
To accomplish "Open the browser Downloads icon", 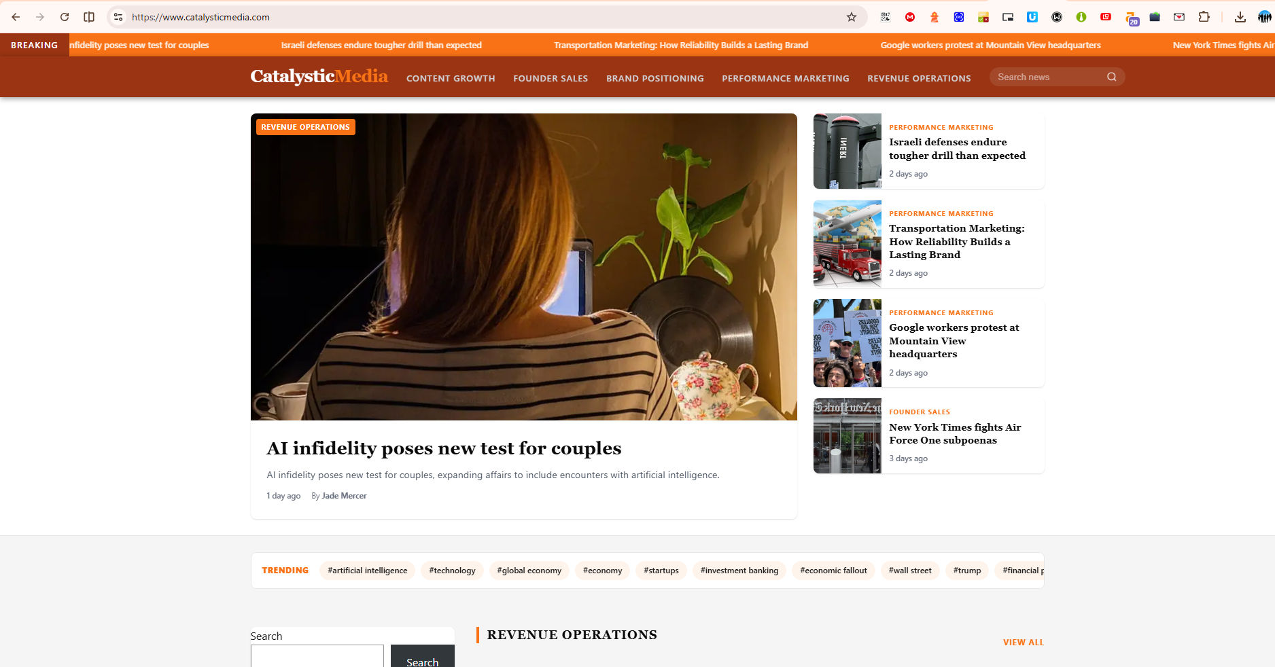I will click(x=1240, y=17).
